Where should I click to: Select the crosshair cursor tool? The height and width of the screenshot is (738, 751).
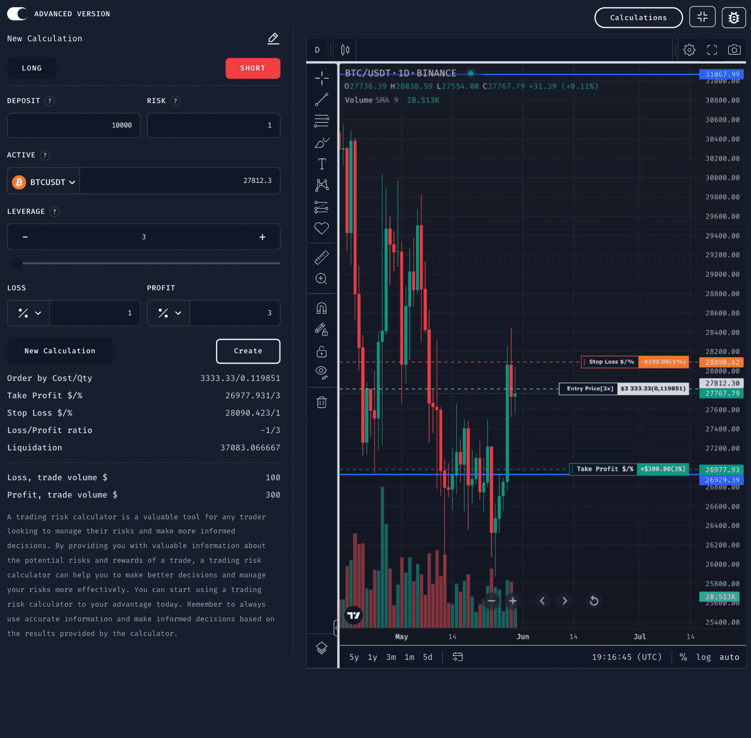322,78
